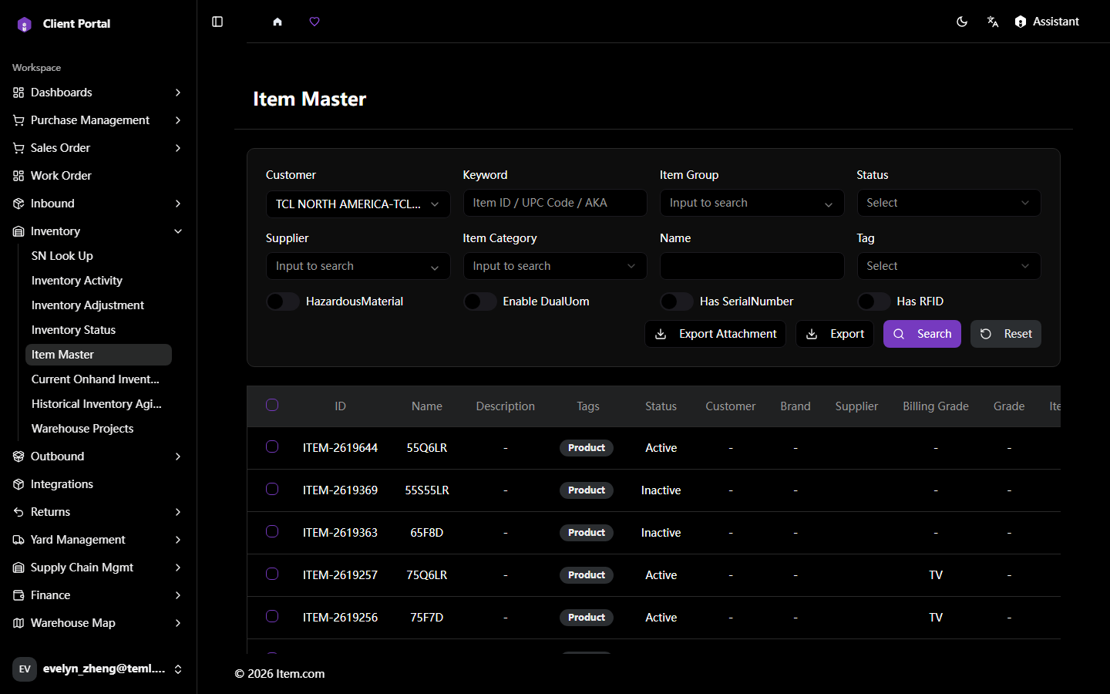The width and height of the screenshot is (1110, 694).
Task: Click the Client Portal logo icon
Action: [x=24, y=24]
